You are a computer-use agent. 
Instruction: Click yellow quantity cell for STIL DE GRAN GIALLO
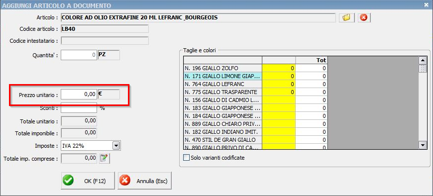279,140
